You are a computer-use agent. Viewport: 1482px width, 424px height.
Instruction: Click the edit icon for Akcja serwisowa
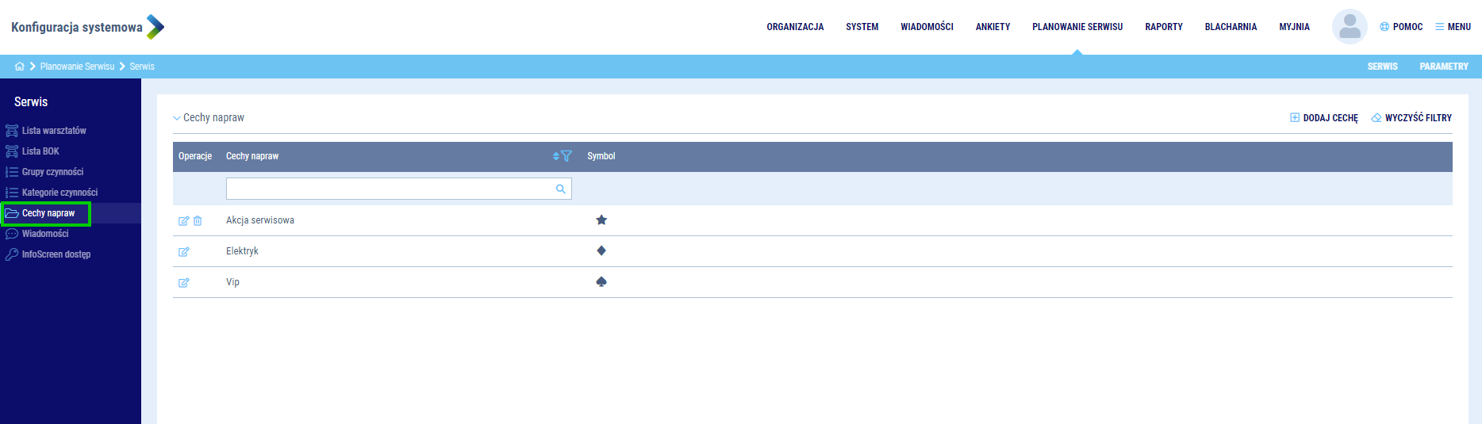coord(183,221)
